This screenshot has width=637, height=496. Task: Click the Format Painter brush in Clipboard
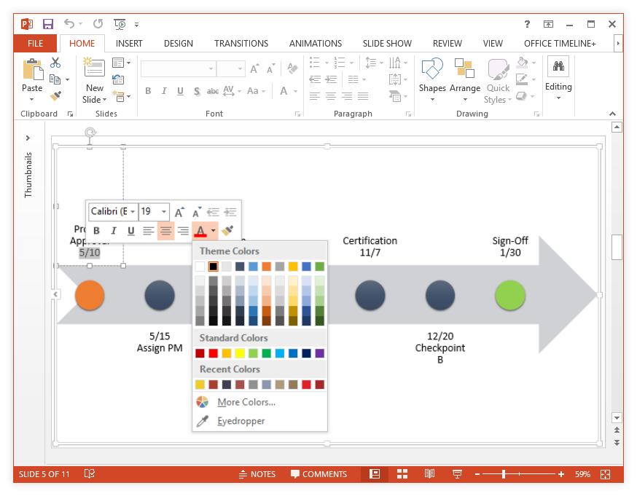tap(55, 96)
